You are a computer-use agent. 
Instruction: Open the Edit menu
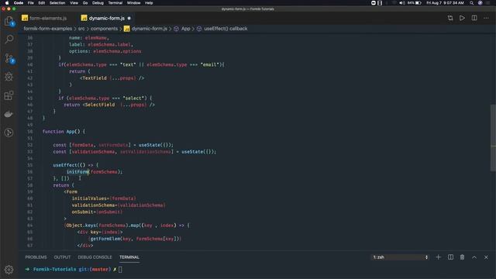(x=41, y=3)
